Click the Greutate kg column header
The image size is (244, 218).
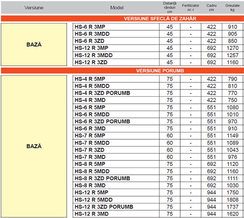coord(232,7)
